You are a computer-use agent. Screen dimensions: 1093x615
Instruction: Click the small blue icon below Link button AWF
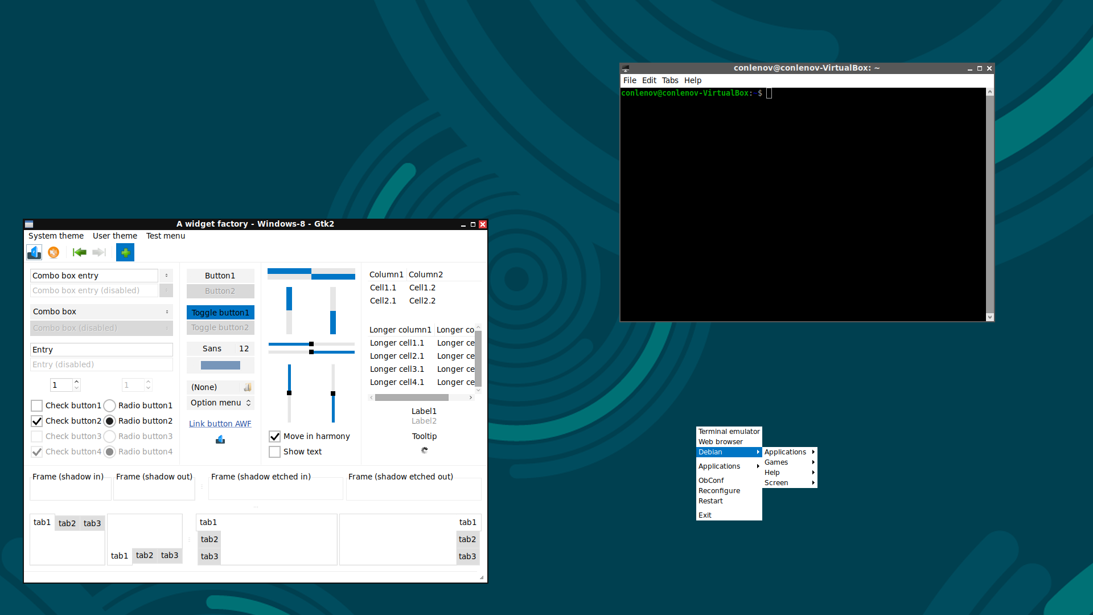(220, 439)
